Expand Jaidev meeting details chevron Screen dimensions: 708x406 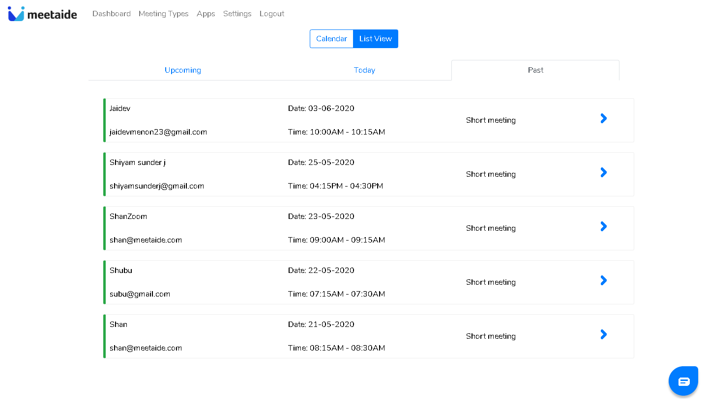(x=604, y=118)
